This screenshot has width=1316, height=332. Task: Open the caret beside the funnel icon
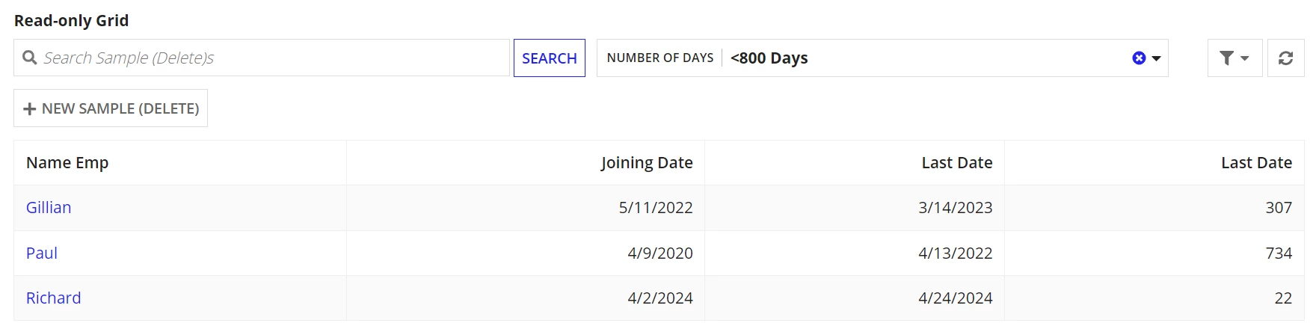tap(1245, 58)
